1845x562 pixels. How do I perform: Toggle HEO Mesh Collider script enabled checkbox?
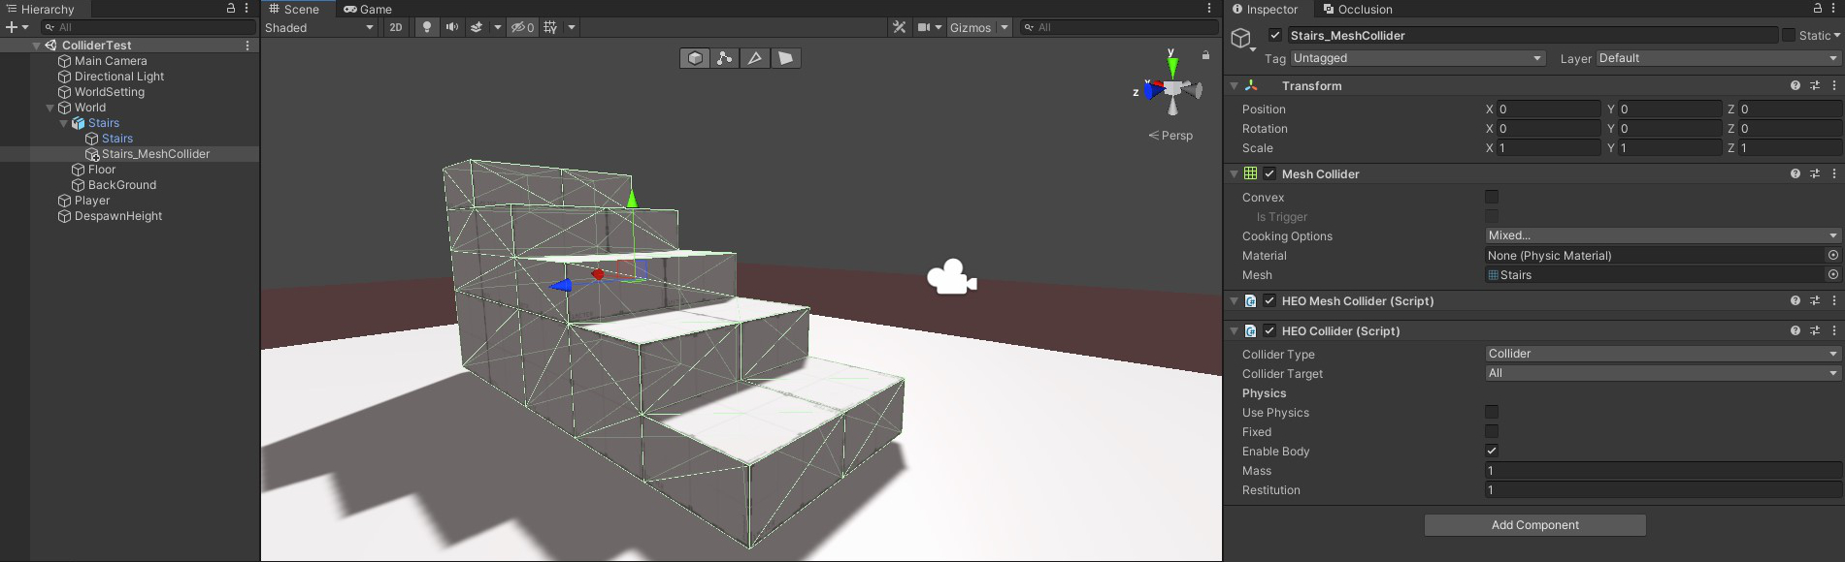tap(1269, 300)
